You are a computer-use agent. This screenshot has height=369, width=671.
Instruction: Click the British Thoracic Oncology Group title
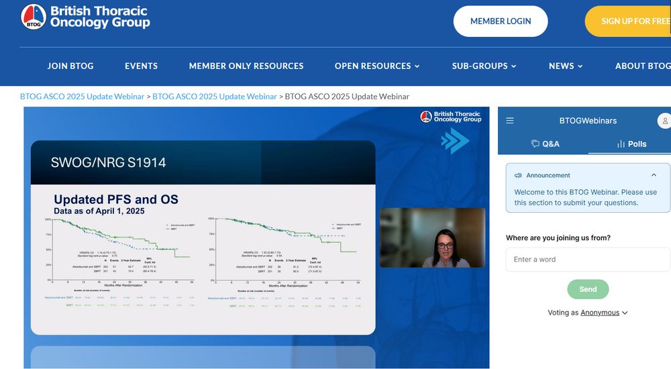[100, 17]
